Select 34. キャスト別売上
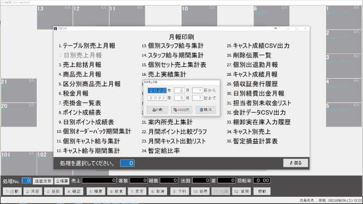The image size is (363, 204). point(249,132)
